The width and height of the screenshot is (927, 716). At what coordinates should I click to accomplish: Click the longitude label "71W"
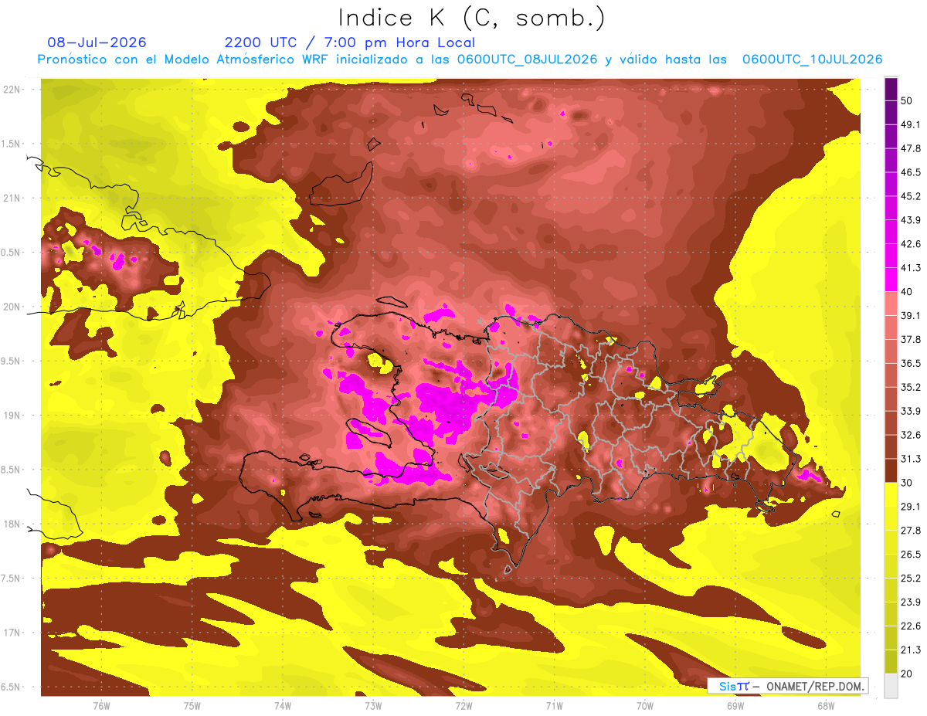554,705
